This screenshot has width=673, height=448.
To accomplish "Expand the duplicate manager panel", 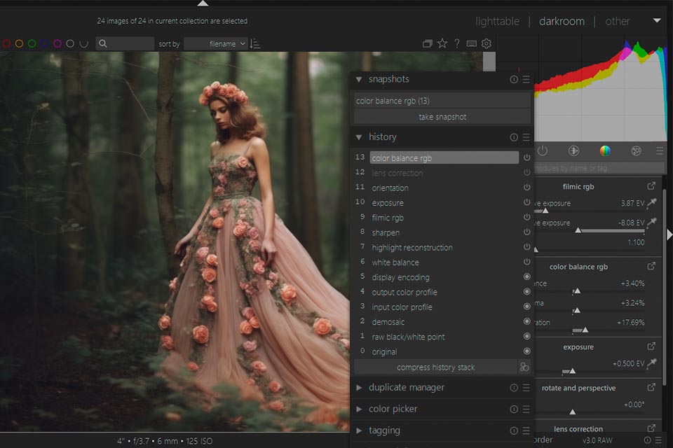I will (x=359, y=388).
